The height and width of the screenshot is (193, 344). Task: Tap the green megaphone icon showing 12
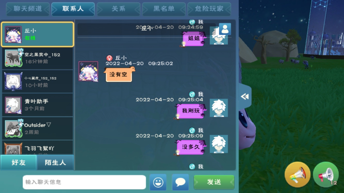[x=326, y=174]
